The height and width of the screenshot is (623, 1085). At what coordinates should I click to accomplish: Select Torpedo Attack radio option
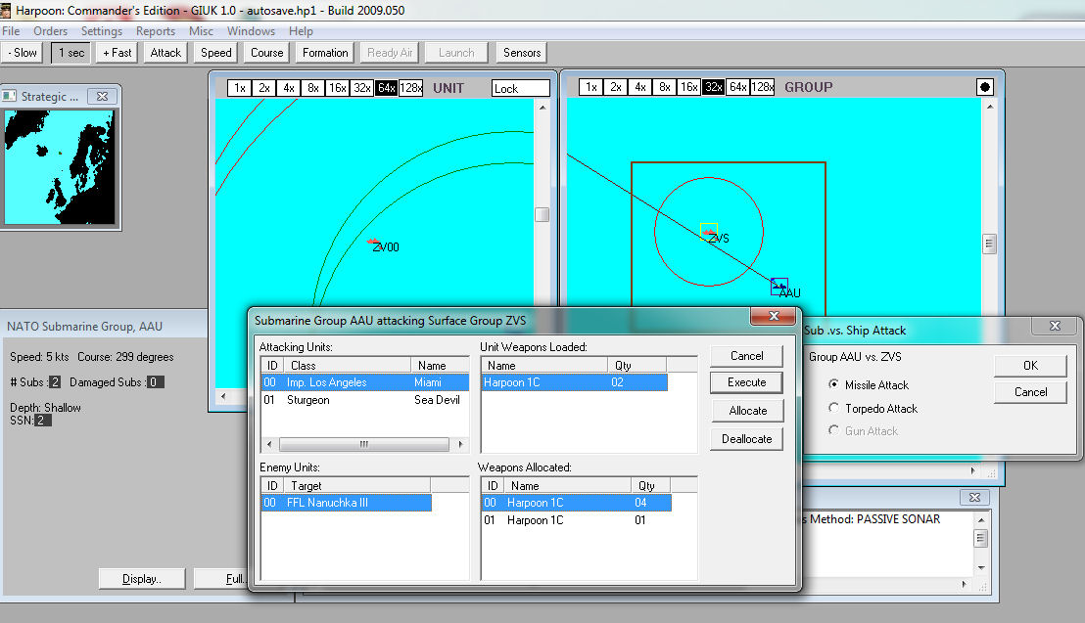tap(833, 408)
